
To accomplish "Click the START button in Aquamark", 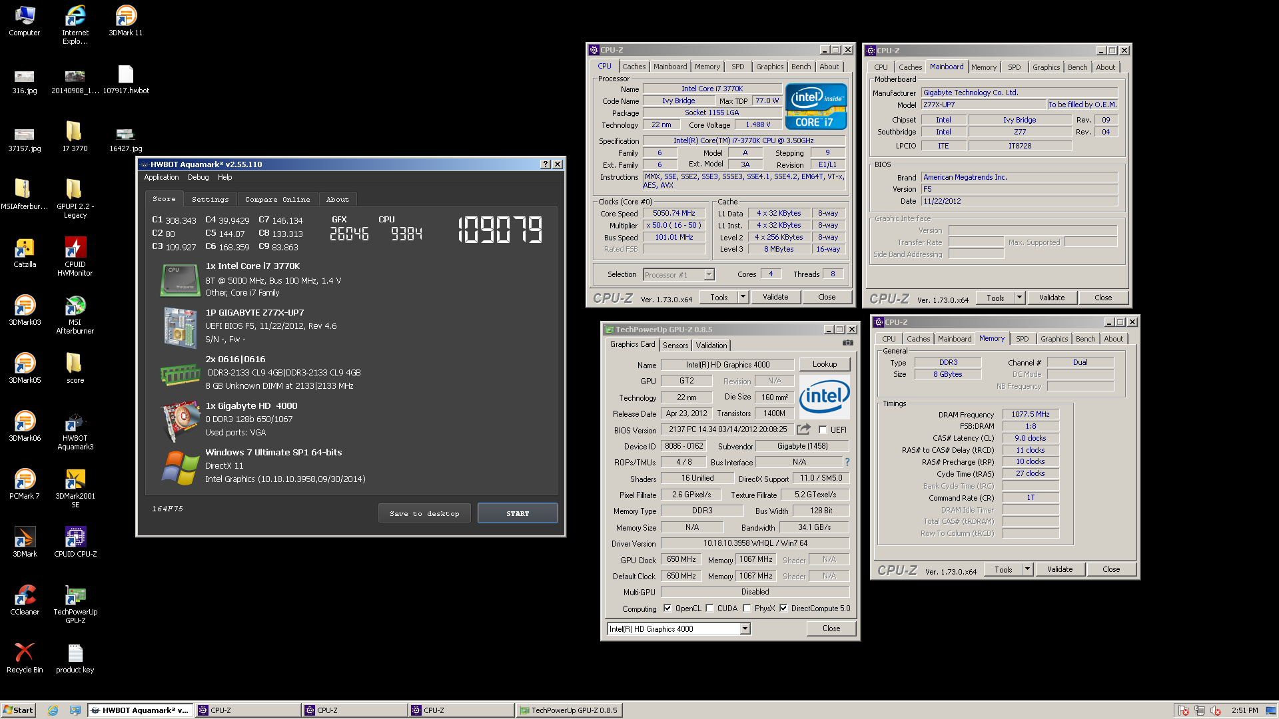I will pyautogui.click(x=518, y=513).
